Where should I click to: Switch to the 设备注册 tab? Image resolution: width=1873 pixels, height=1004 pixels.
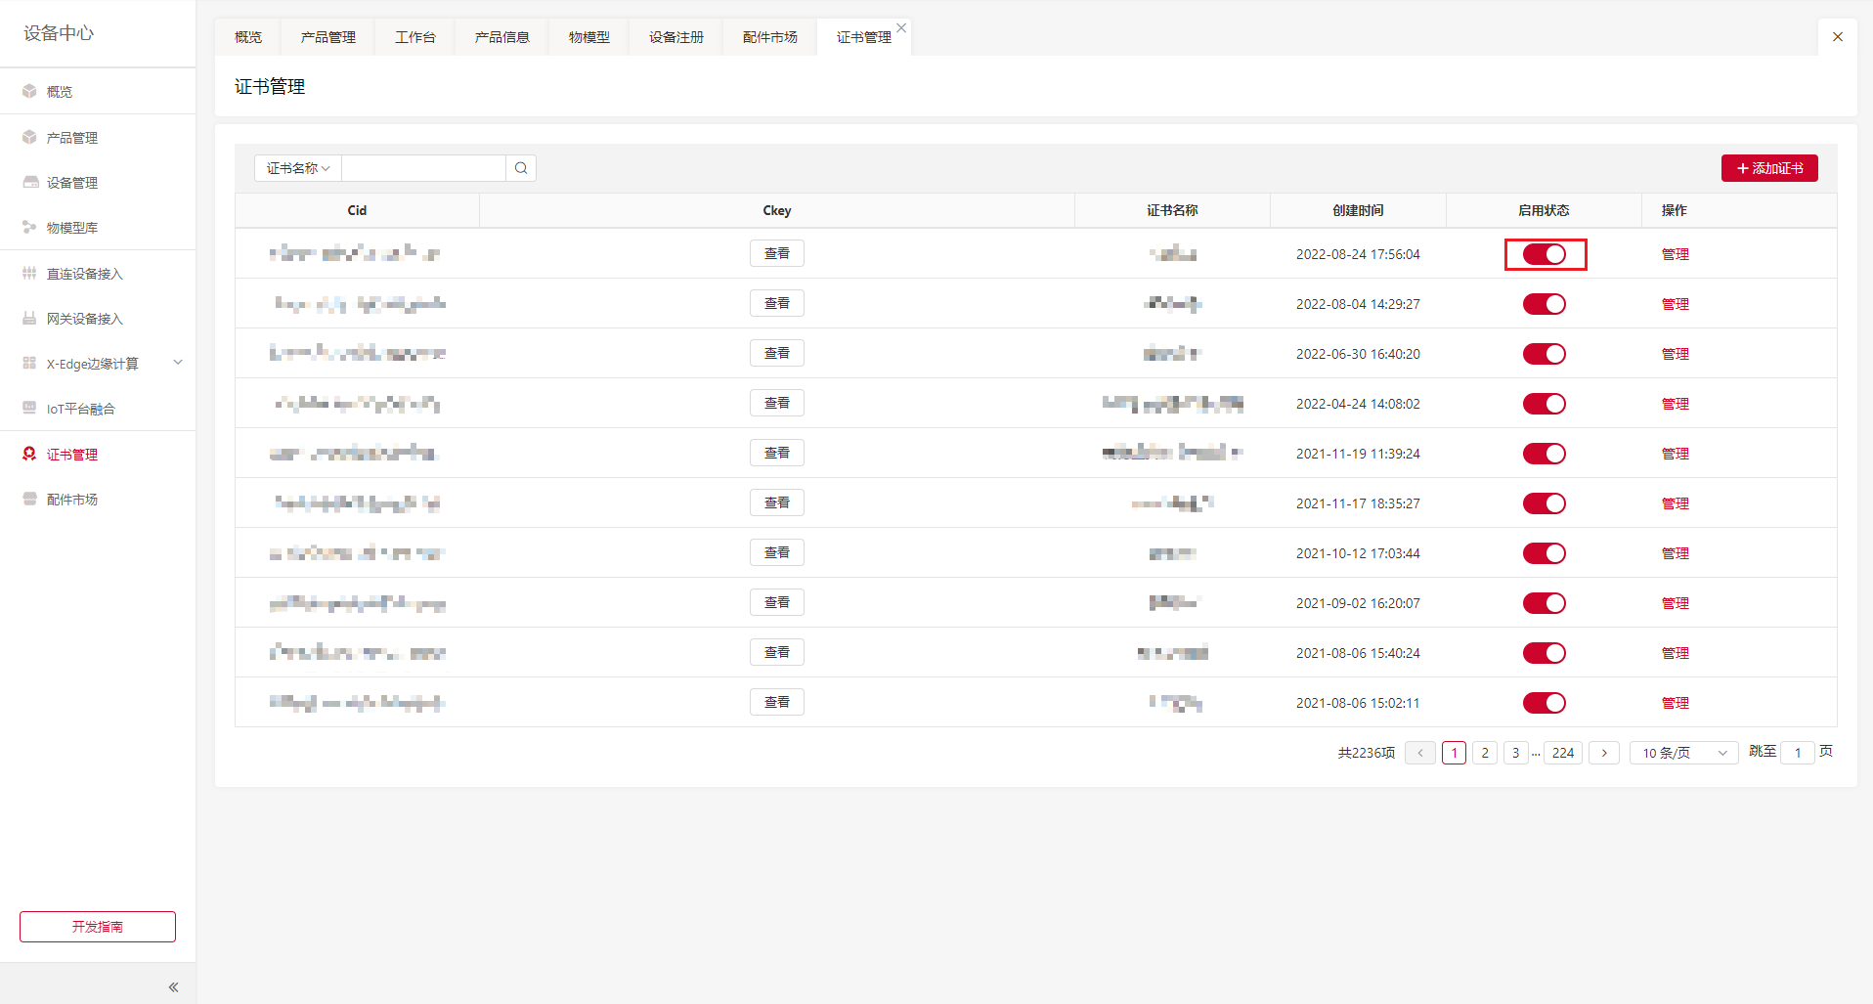pos(675,37)
